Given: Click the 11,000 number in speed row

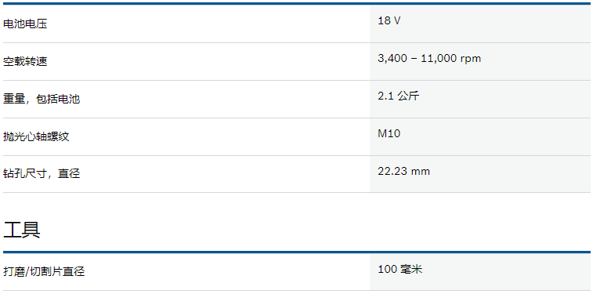Looking at the screenshot, I should [x=439, y=58].
